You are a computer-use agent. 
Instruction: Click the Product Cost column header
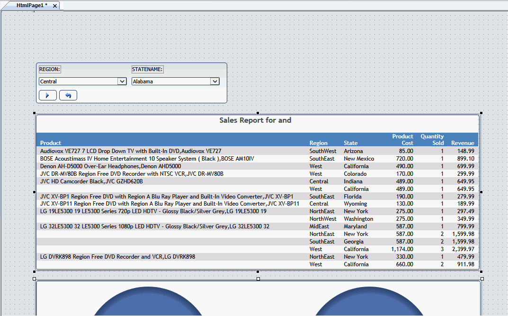pos(403,140)
